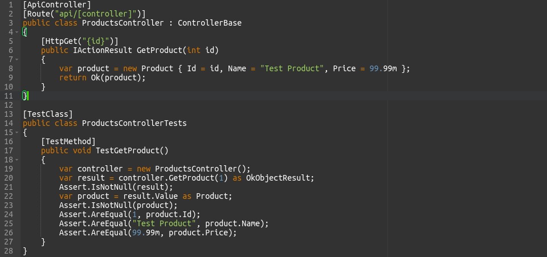Click the return Ok(product) statement
This screenshot has height=257, width=547.
click(103, 77)
